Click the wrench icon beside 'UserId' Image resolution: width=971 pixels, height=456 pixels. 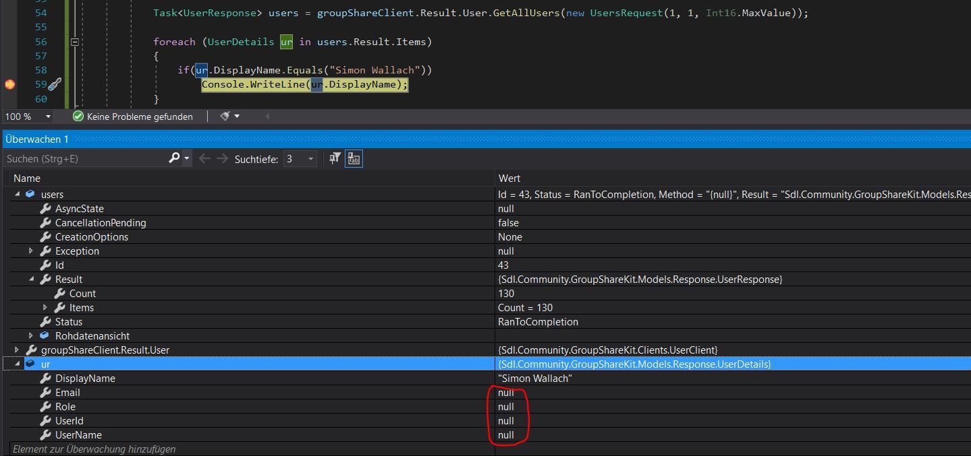46,421
